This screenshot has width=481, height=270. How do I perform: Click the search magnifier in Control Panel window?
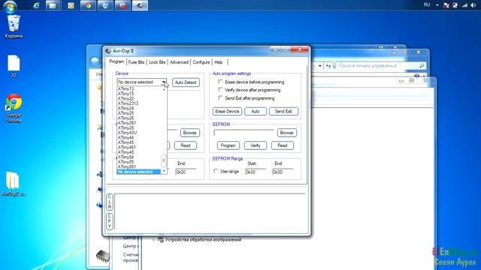[422, 65]
